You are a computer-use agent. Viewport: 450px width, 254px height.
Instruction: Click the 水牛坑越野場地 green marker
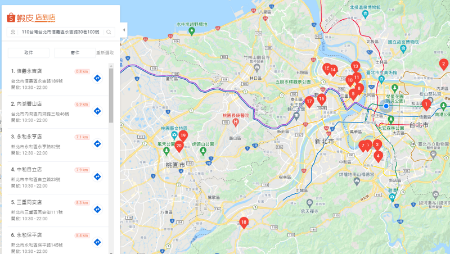point(192,31)
